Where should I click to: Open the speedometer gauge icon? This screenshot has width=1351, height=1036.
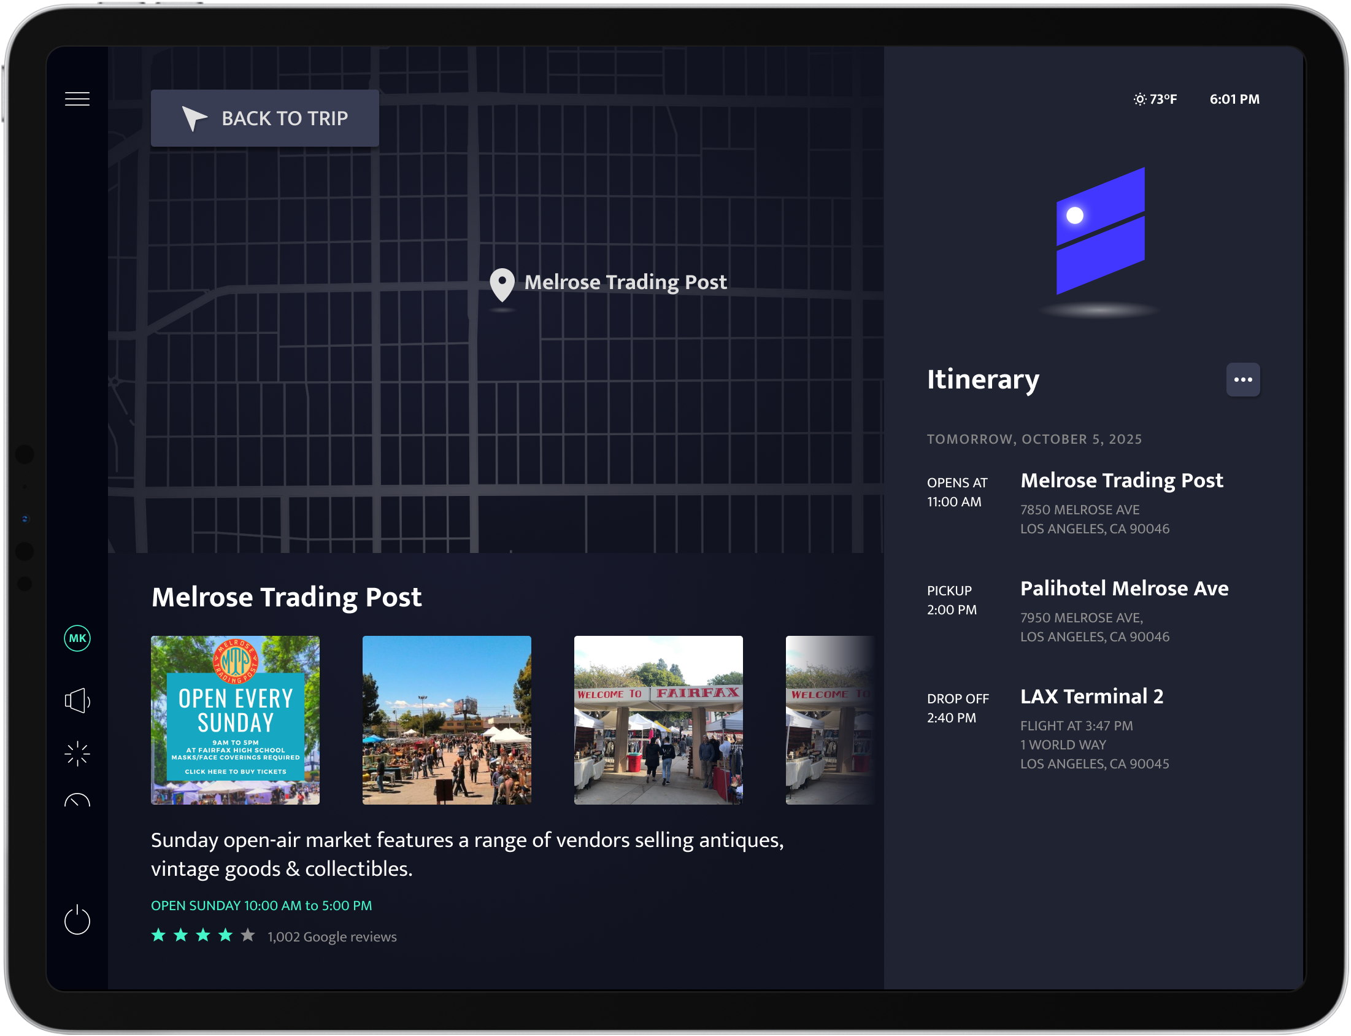point(77,800)
